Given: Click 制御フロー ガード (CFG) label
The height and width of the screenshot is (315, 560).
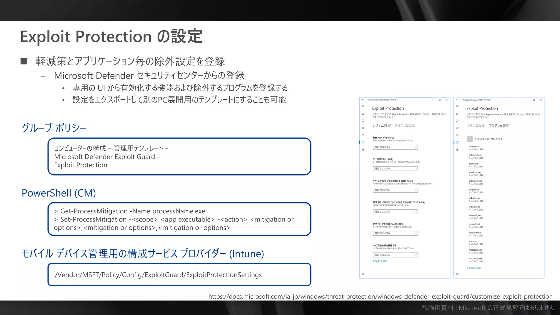Looking at the screenshot, I should pos(383,138).
